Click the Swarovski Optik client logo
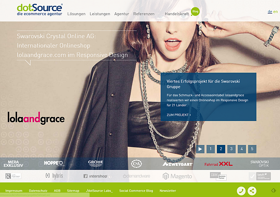Viewport: 280px width, 197px height. pyautogui.click(x=260, y=164)
